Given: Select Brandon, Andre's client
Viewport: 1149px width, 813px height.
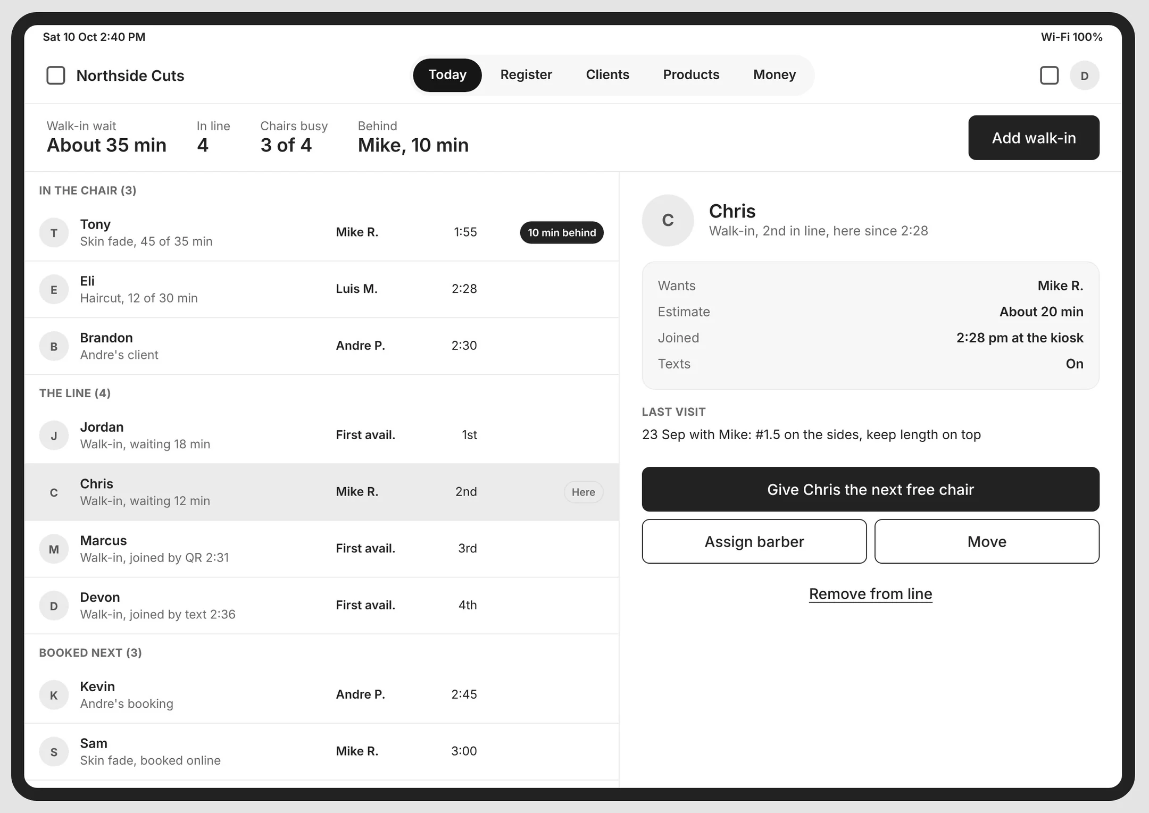Looking at the screenshot, I should point(321,346).
